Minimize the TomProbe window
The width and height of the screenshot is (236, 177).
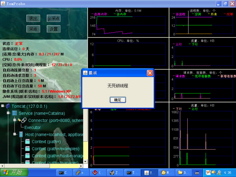coord(218,4)
